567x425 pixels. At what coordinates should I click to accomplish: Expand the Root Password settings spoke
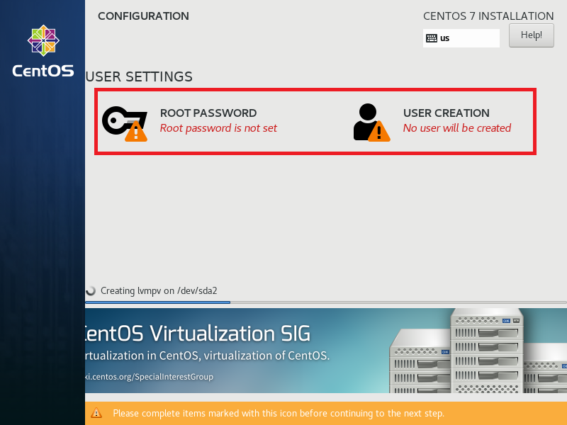pyautogui.click(x=206, y=120)
